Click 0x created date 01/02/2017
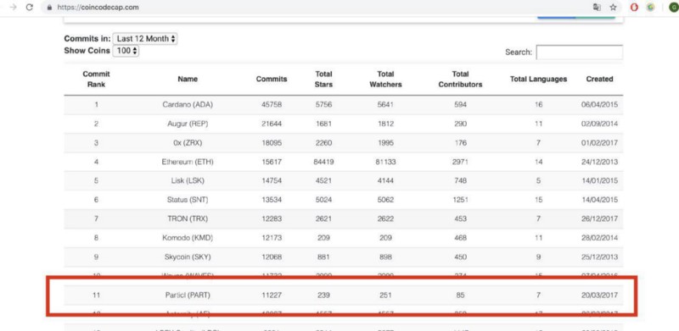 click(x=600, y=142)
